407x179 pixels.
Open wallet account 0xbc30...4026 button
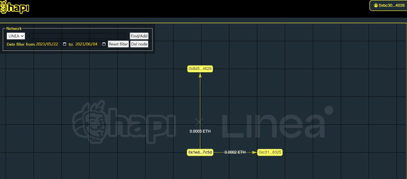pyautogui.click(x=389, y=5)
